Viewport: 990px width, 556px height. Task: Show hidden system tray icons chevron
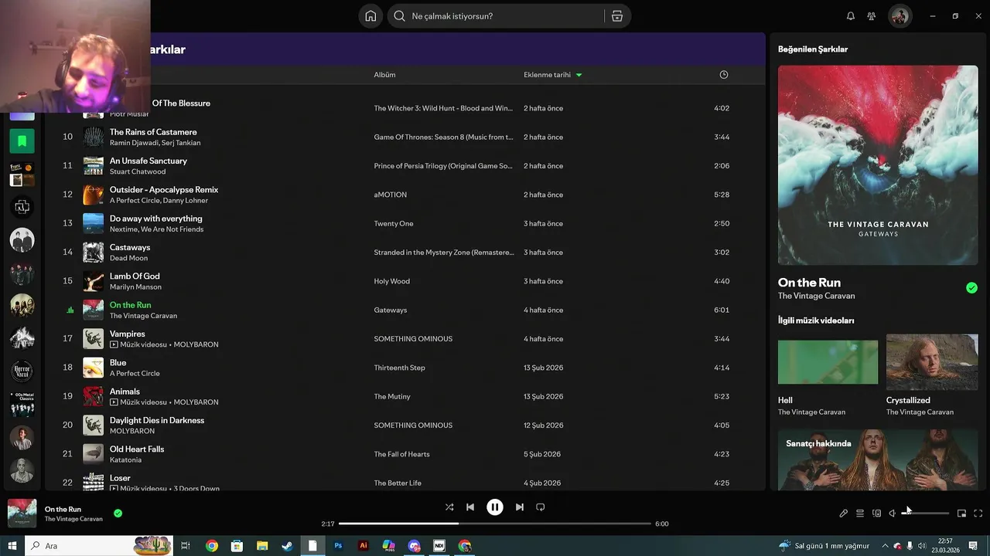[x=886, y=546]
